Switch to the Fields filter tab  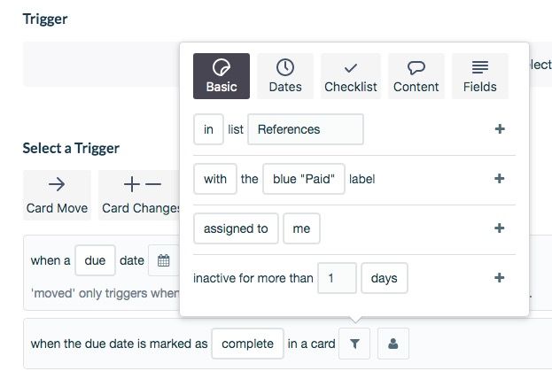point(480,76)
